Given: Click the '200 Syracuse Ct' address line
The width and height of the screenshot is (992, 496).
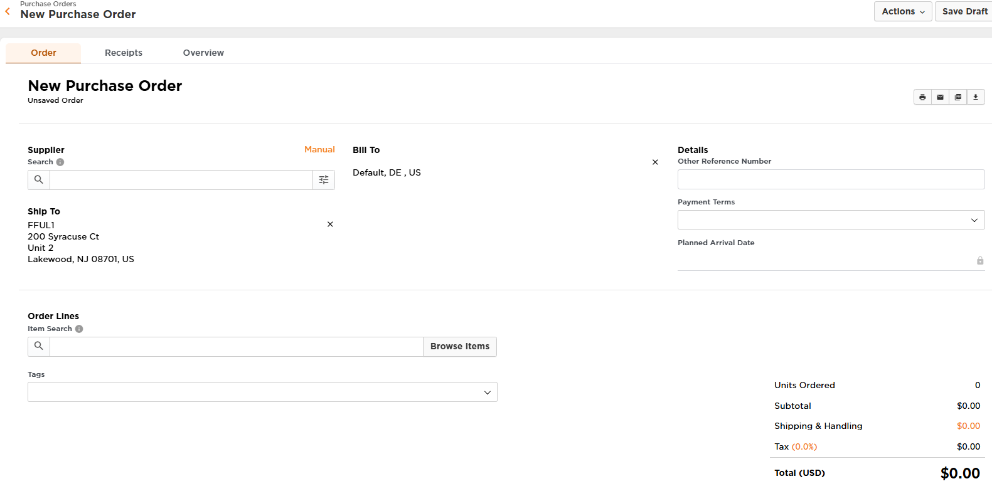Looking at the screenshot, I should pyautogui.click(x=63, y=237).
